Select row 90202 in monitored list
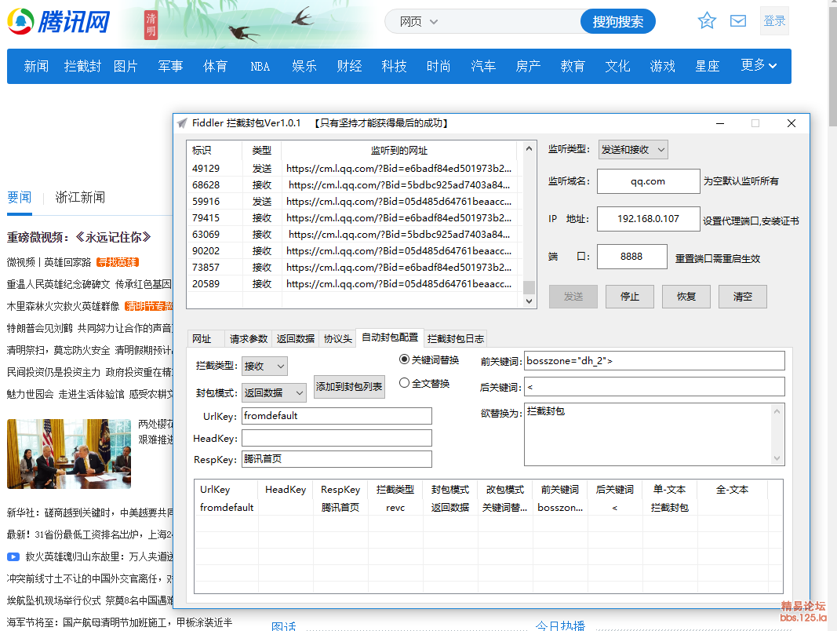 (x=355, y=251)
